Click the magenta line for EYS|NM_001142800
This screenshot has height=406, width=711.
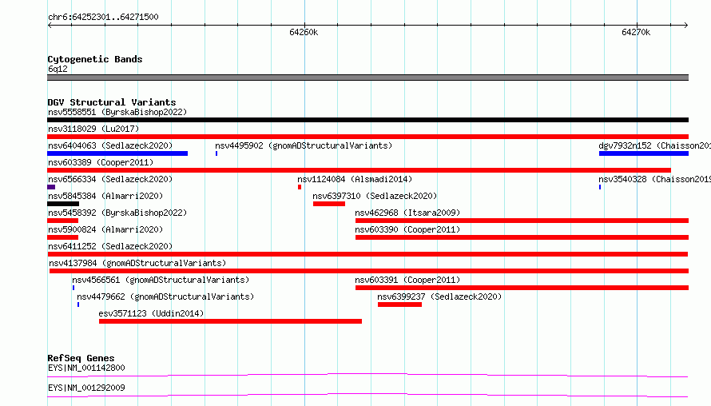367,375
